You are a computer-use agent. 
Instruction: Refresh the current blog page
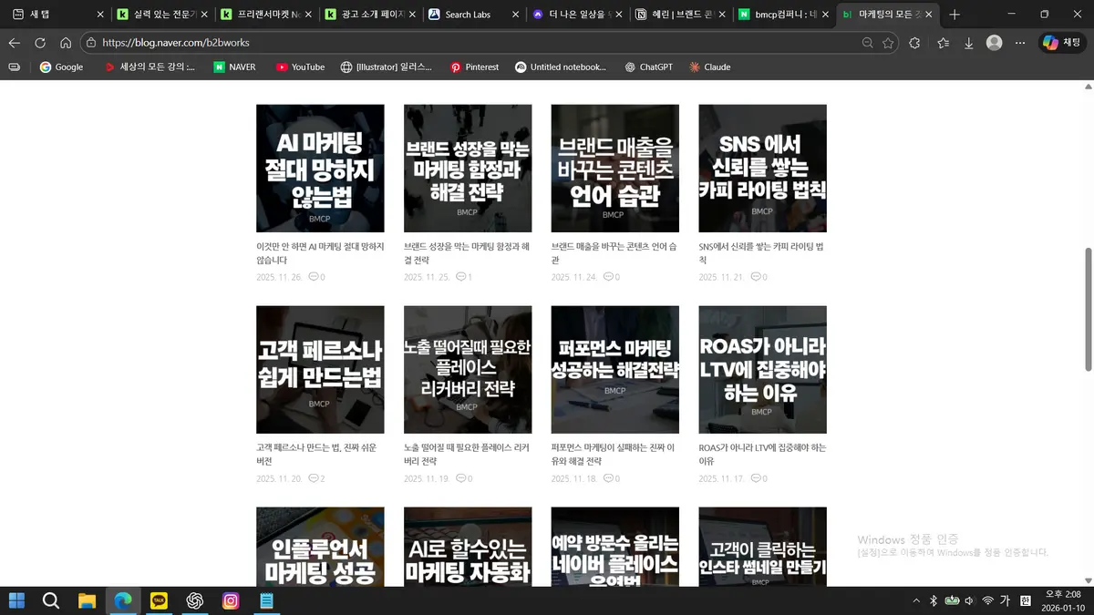click(x=39, y=42)
